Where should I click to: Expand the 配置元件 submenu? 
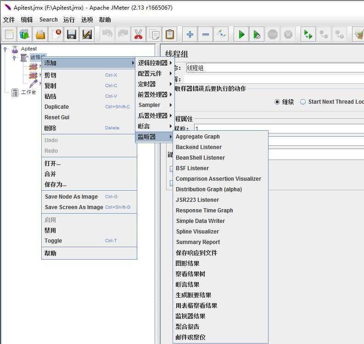(155, 73)
